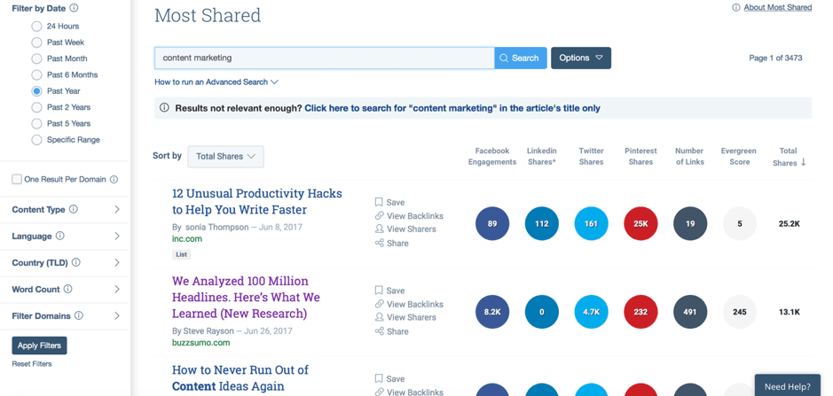Click the Save bookmark icon for 100 Million Headlines article
The height and width of the screenshot is (396, 833).
[x=379, y=290]
